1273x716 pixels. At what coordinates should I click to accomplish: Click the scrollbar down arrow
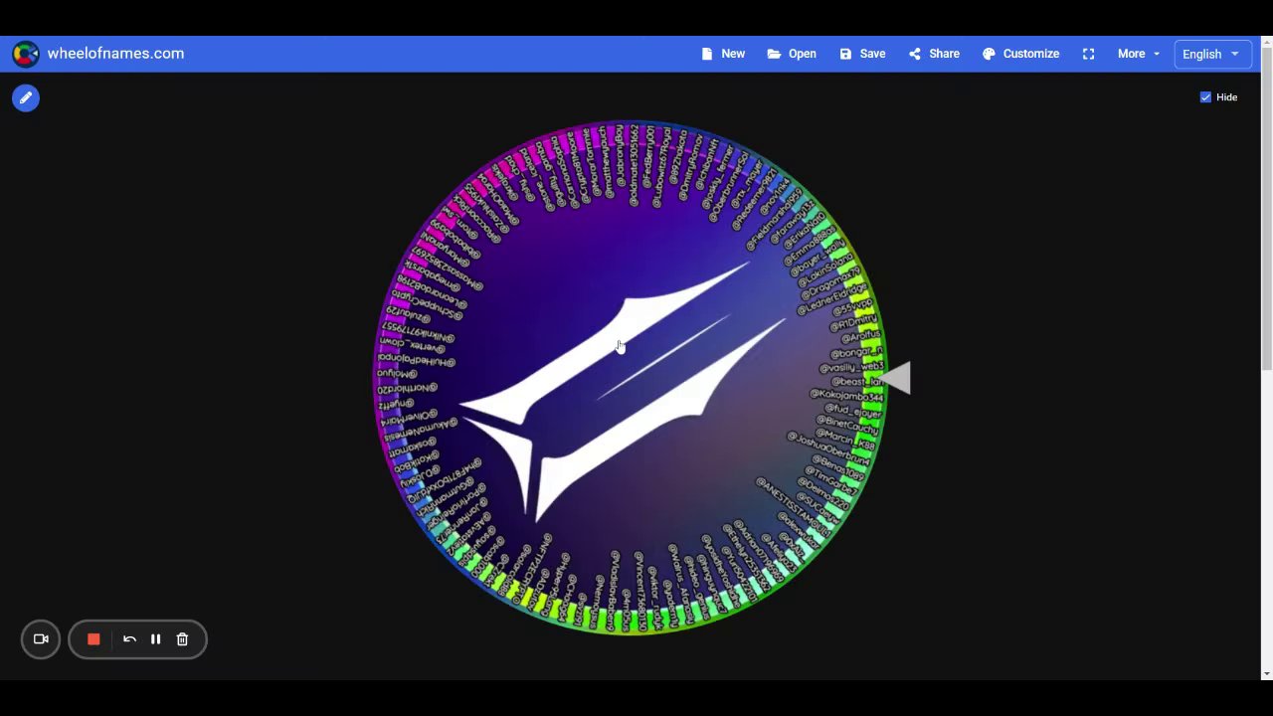click(1266, 674)
